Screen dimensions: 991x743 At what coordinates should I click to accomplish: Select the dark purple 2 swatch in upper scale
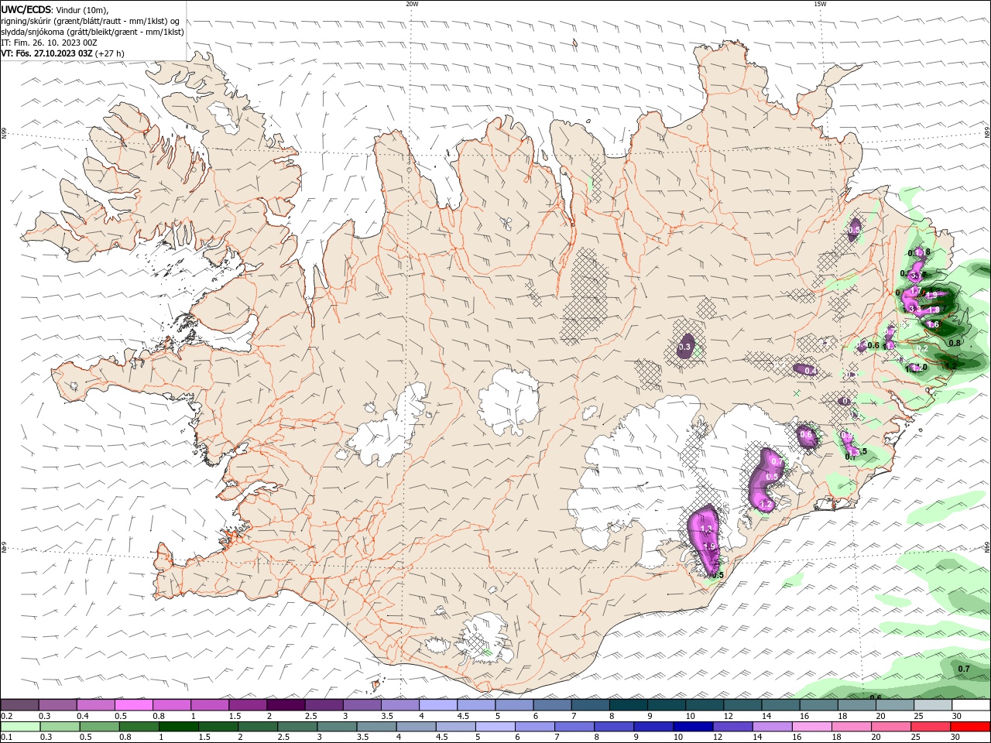click(285, 705)
